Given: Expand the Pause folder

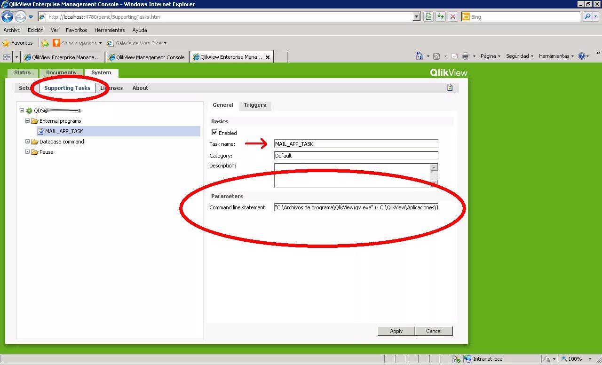Looking at the screenshot, I should [27, 152].
